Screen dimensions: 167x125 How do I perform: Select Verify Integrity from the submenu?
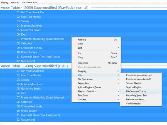pos(133,104)
